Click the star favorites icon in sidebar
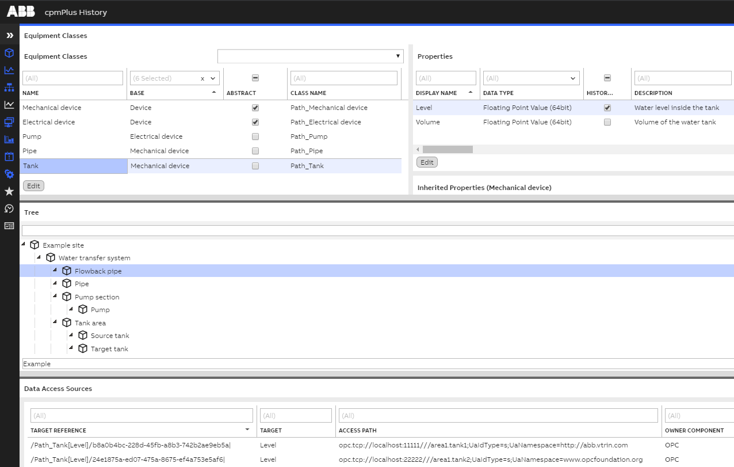 click(9, 191)
